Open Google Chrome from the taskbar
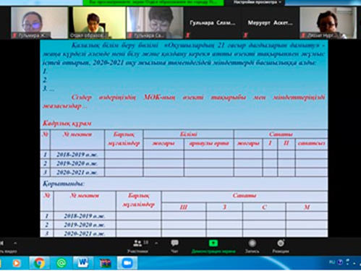This screenshot has height=271, width=361. pos(39,263)
